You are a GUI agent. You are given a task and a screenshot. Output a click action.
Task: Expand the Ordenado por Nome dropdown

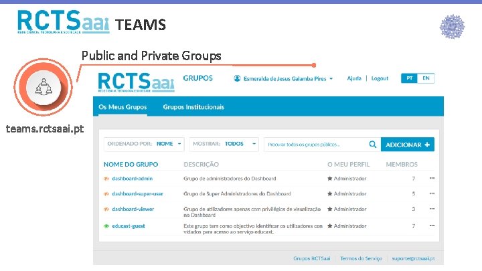click(144, 144)
